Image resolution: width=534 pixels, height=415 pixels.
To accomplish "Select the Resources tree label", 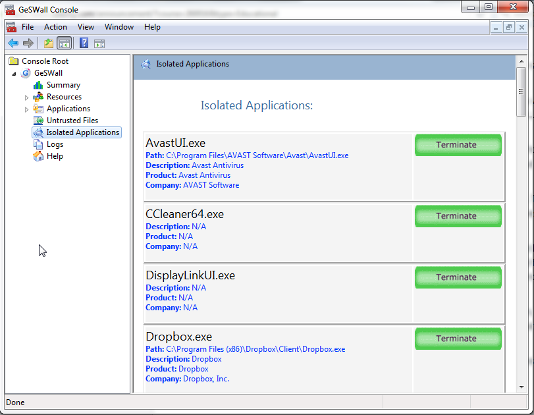I will pyautogui.click(x=64, y=97).
